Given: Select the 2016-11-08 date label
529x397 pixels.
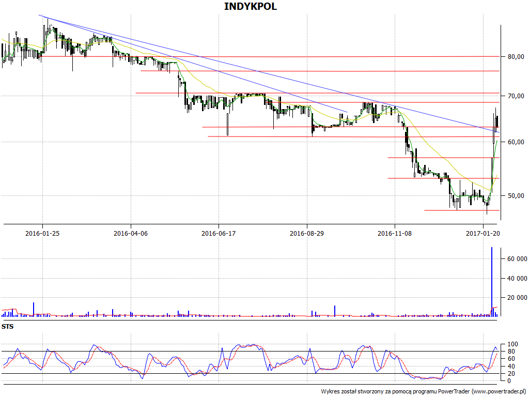Looking at the screenshot, I should 395,233.
